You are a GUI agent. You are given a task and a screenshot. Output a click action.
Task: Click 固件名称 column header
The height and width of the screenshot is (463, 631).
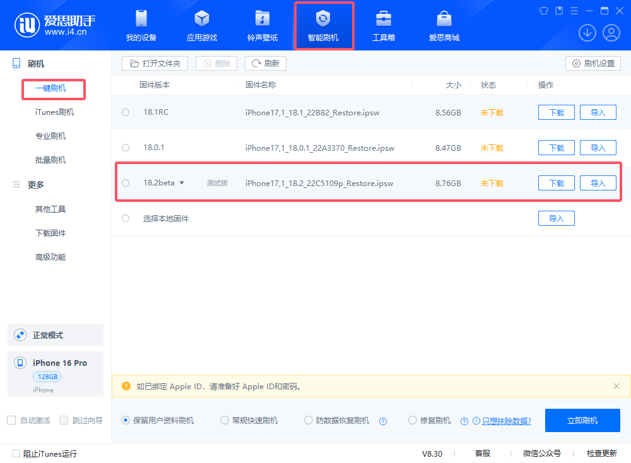[x=261, y=85]
